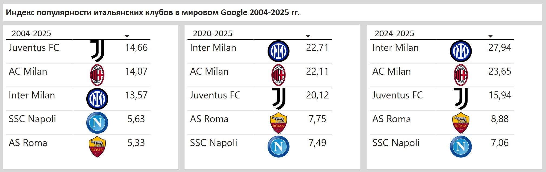Click the 2020-2025 column header
This screenshot has height=172, width=546.
pyautogui.click(x=213, y=34)
